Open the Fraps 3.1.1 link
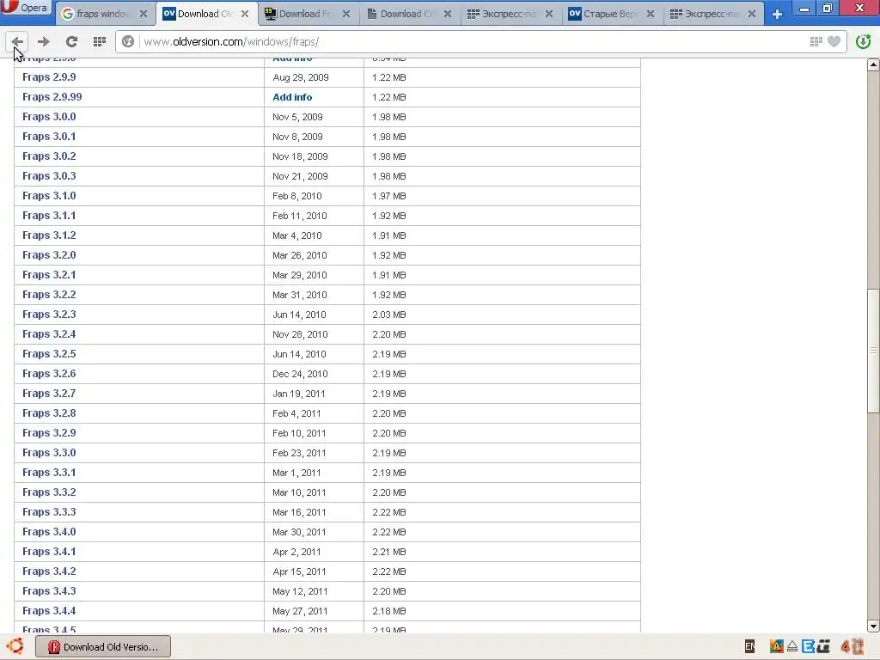880x660 pixels. click(x=49, y=216)
